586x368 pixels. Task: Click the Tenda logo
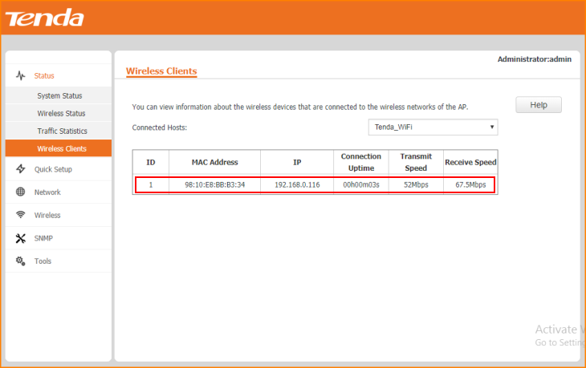[x=47, y=18]
